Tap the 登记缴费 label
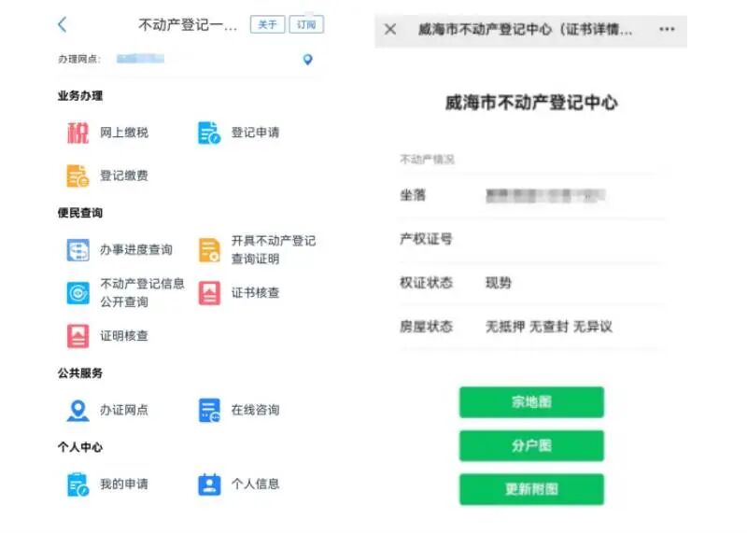This screenshot has height=533, width=747. coord(124,175)
